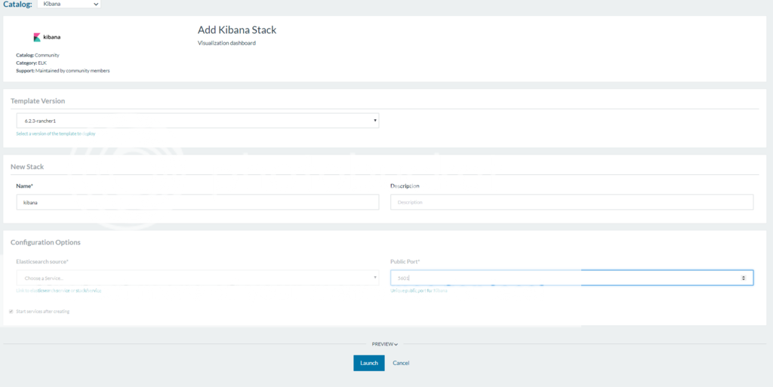This screenshot has width=773, height=387.
Task: Click the Category: ELK text
Action: pyautogui.click(x=32, y=63)
